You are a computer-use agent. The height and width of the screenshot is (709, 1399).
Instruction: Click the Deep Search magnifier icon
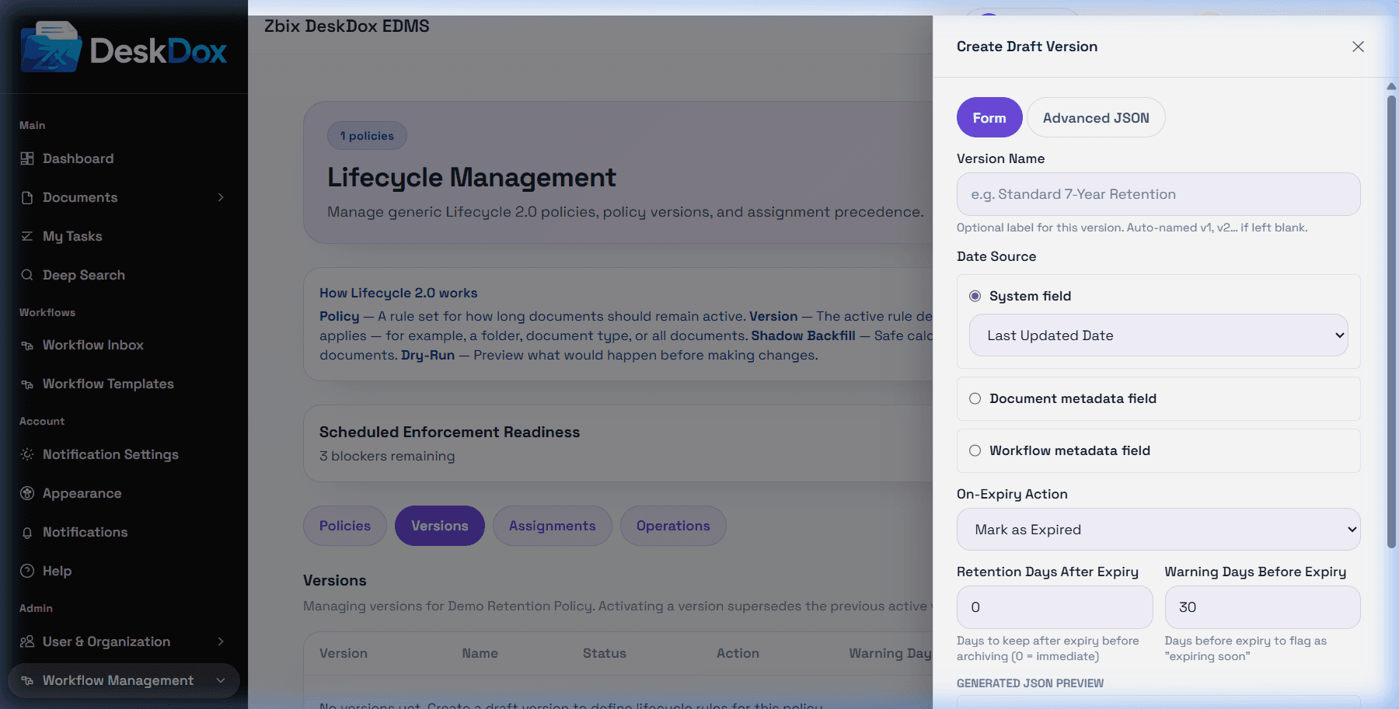pyautogui.click(x=27, y=275)
